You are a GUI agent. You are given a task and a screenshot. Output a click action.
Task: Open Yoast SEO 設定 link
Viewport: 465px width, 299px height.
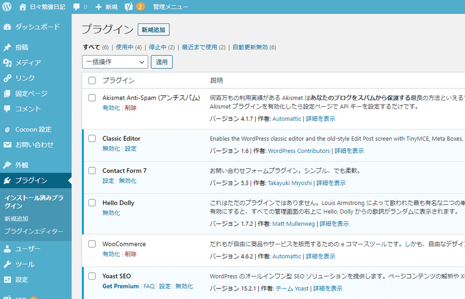tap(165, 286)
